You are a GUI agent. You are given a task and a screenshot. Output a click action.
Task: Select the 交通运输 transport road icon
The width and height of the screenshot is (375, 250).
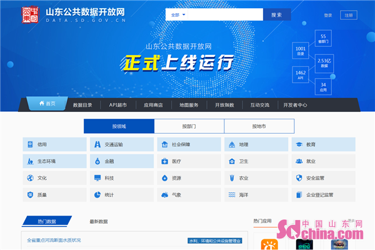coord(97,144)
